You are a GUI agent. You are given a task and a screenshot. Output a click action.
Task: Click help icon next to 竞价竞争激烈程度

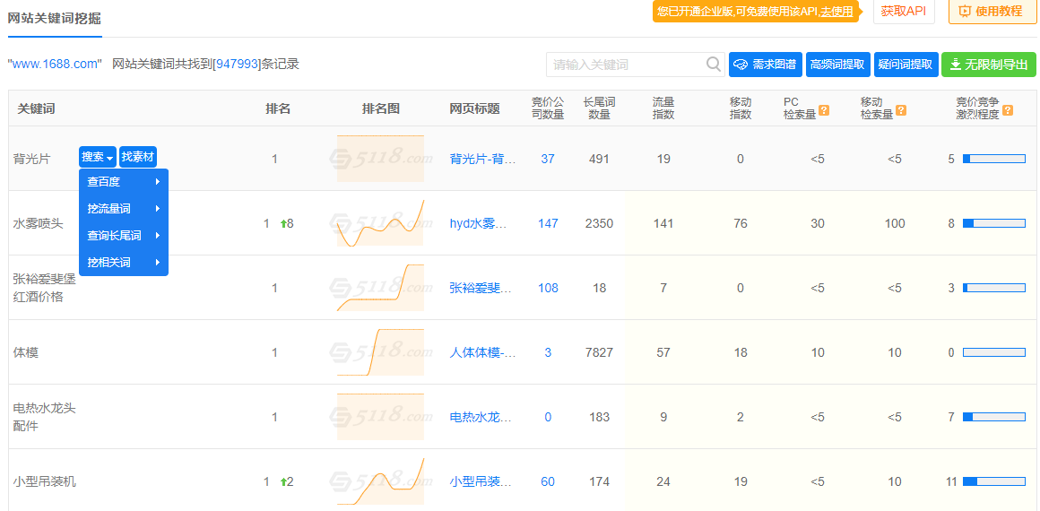point(1008,110)
